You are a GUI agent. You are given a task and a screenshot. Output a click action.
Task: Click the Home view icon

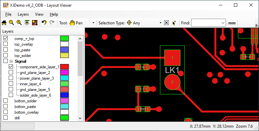(x=4, y=23)
